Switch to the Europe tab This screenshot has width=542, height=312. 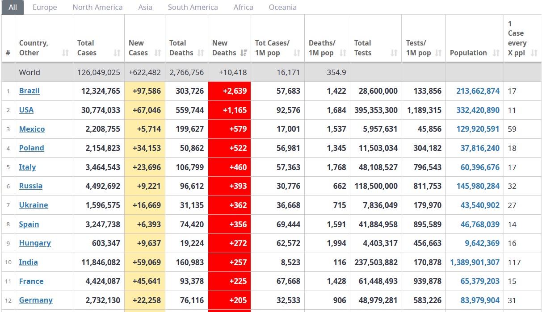click(x=45, y=7)
